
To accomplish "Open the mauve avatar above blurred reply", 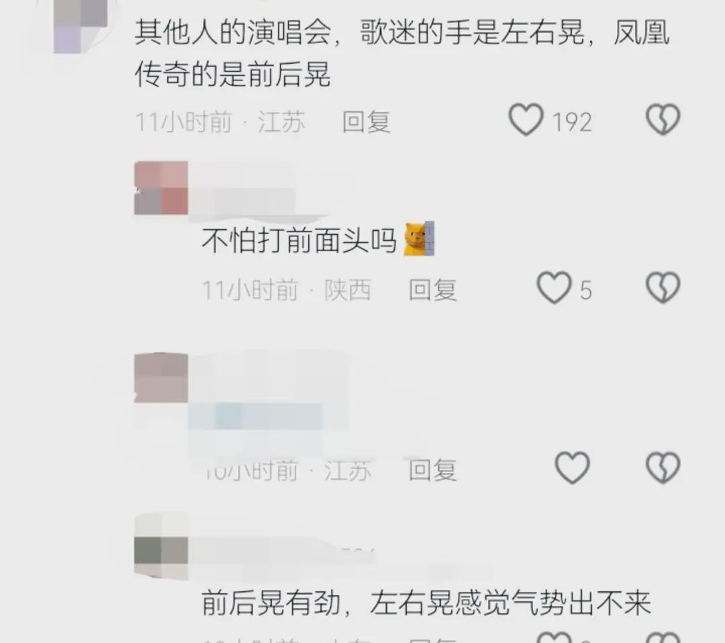I will [x=161, y=378].
